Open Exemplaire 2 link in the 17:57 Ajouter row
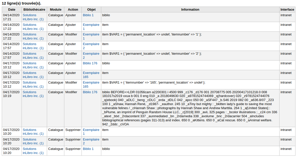 coord(91,44)
